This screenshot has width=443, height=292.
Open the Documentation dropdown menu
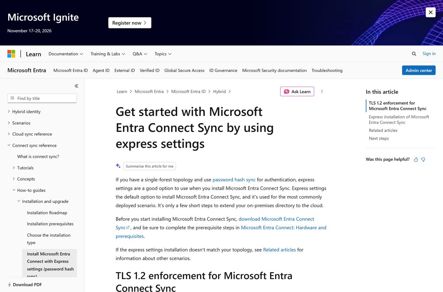click(x=66, y=54)
